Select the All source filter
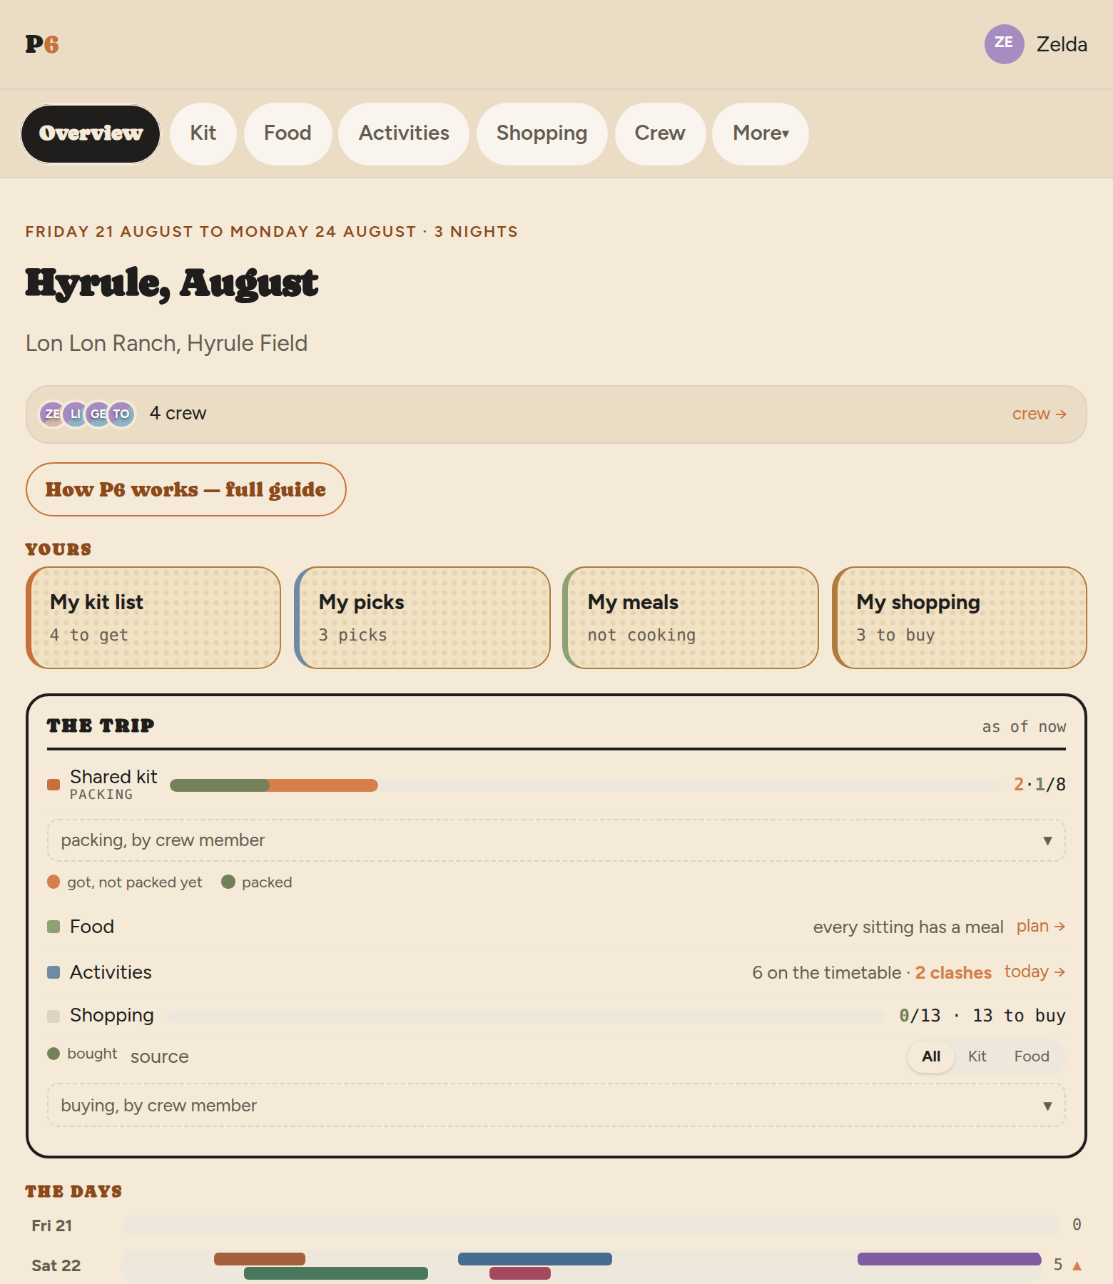Screen dimensions: 1113x1284 point(931,1056)
